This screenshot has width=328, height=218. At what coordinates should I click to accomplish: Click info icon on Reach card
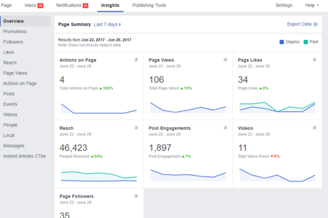(x=136, y=128)
